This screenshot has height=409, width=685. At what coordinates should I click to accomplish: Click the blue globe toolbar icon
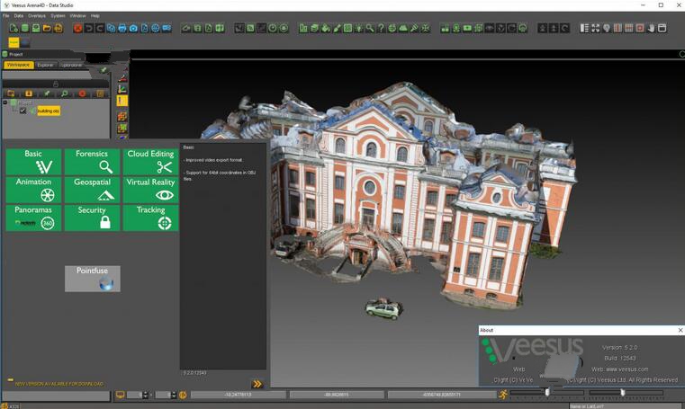click(156, 29)
